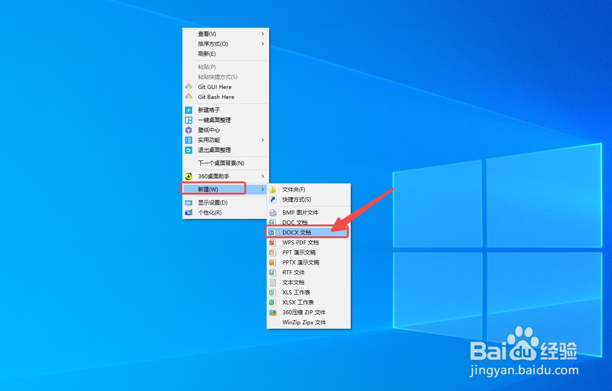Click the Git GUI Here icon
The height and width of the screenshot is (391, 612).
tap(189, 87)
